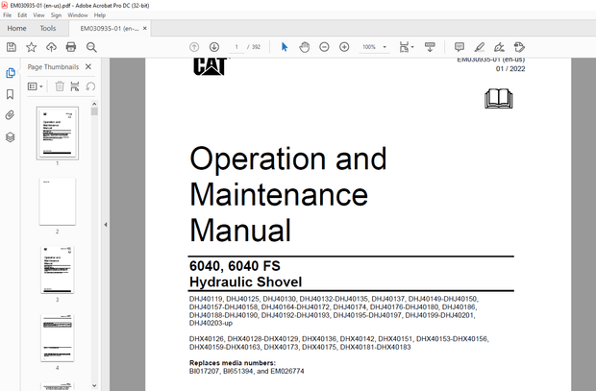This screenshot has height=391, width=596.
Task: Select page 3 thumbnail
Action: [x=58, y=270]
